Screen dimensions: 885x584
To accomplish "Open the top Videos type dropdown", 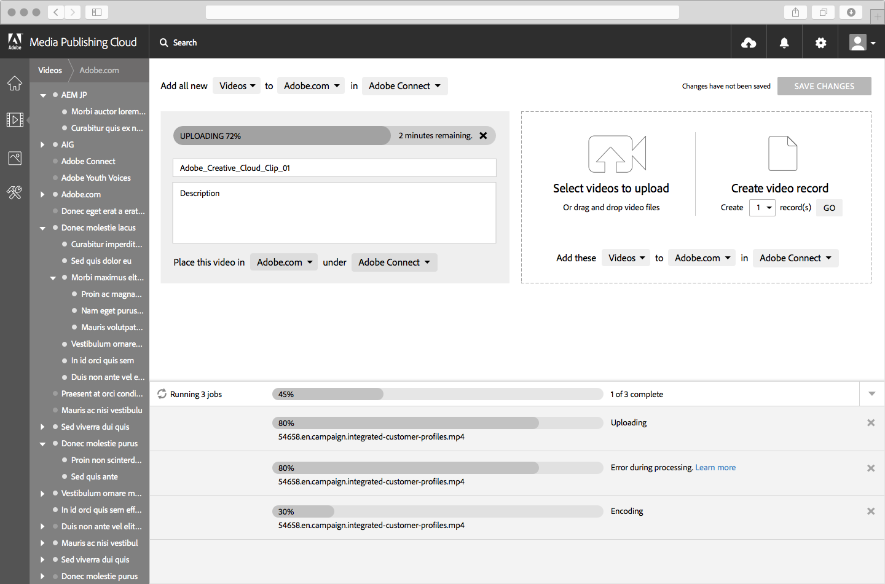I will point(237,86).
